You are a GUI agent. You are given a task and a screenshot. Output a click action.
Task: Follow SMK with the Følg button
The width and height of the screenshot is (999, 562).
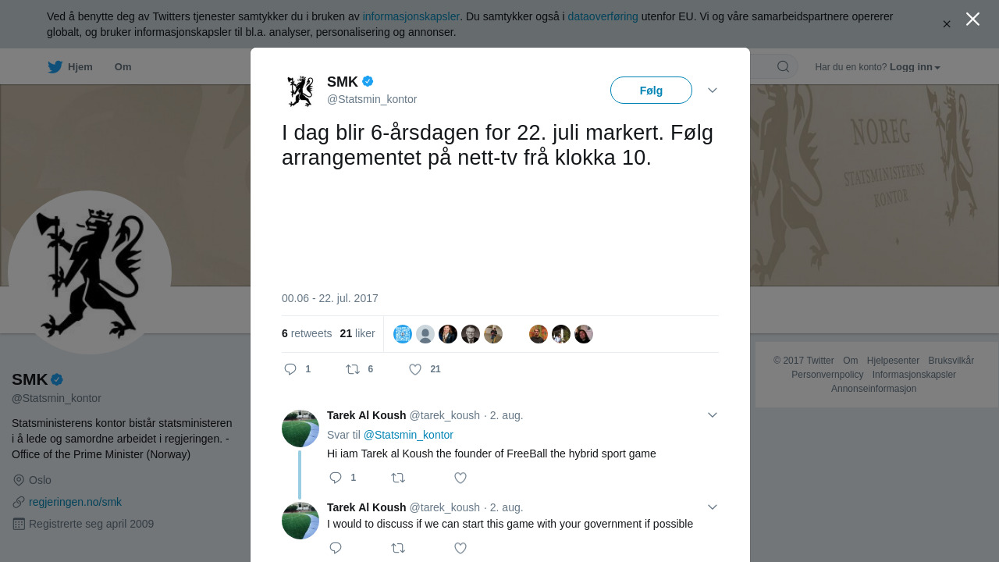click(x=651, y=91)
